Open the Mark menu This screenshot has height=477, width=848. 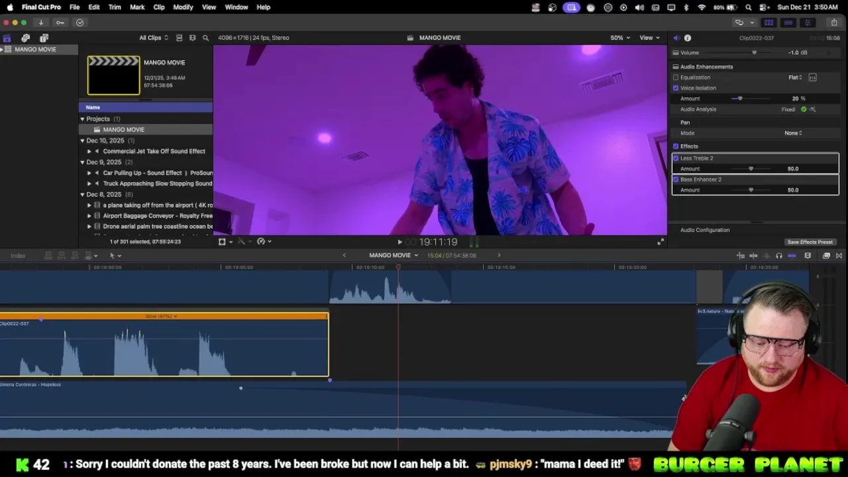click(x=137, y=7)
